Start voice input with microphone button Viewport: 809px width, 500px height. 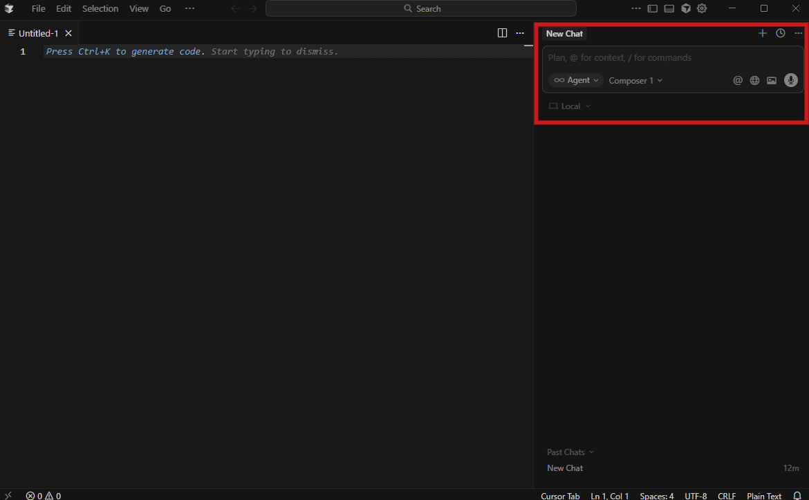791,80
